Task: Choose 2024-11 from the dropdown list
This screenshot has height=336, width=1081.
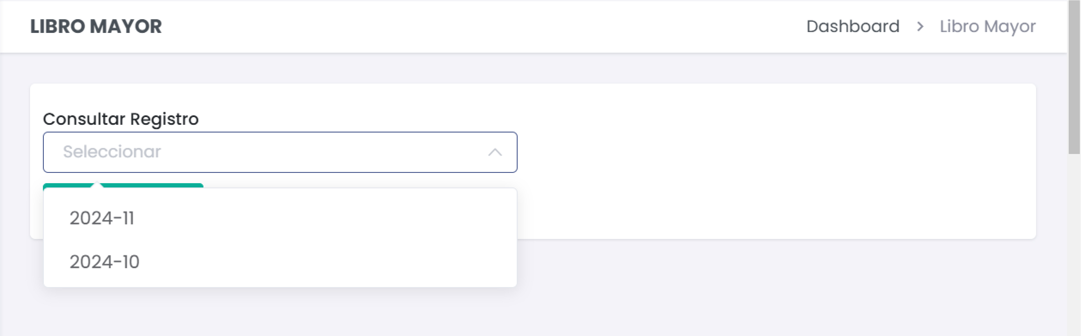Action: [102, 218]
